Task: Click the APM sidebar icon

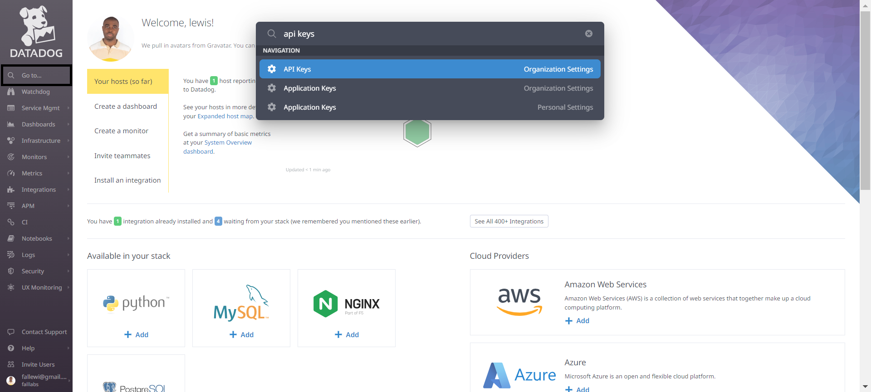Action: (x=11, y=206)
